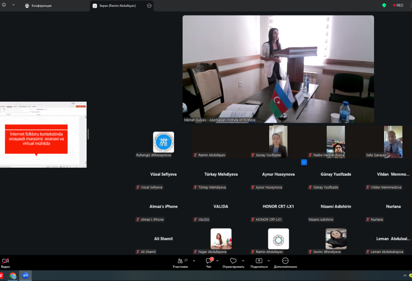
Task: Expand the Chat options arrow
Action: pos(217,261)
